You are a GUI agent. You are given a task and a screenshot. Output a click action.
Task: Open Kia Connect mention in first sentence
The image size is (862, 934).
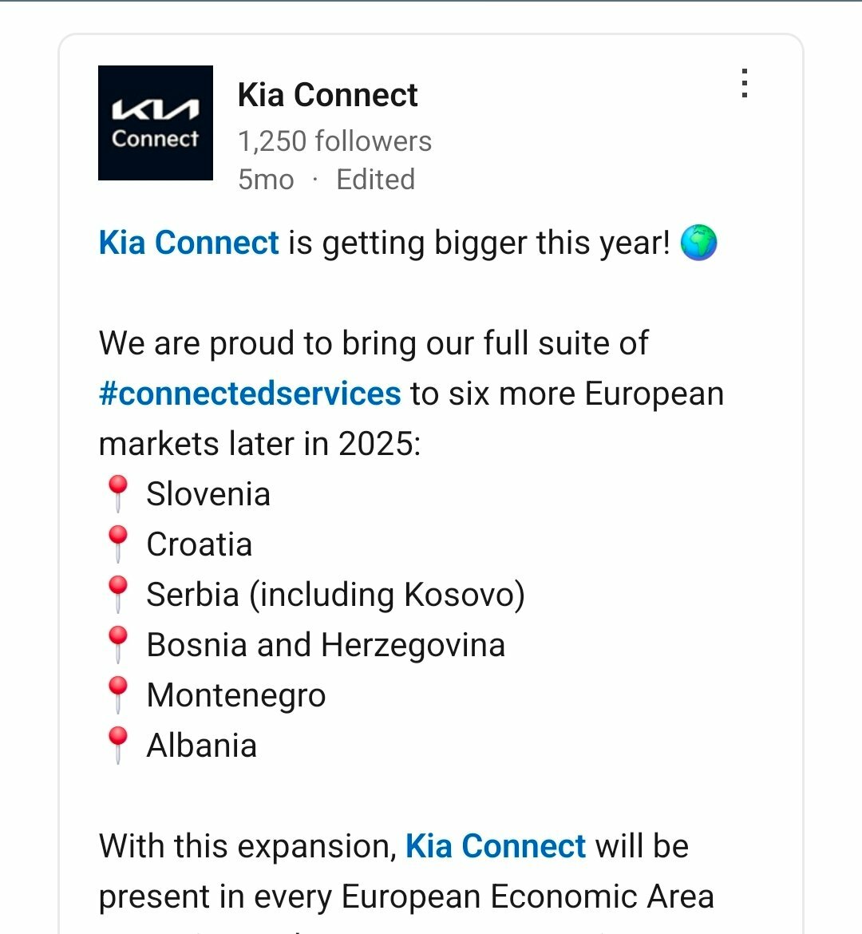[x=189, y=243]
